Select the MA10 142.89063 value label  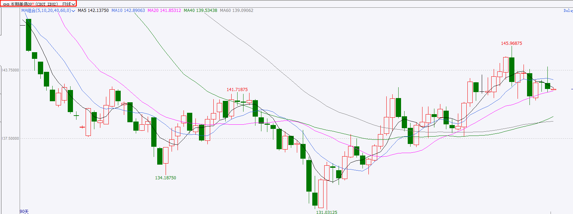tap(128, 11)
